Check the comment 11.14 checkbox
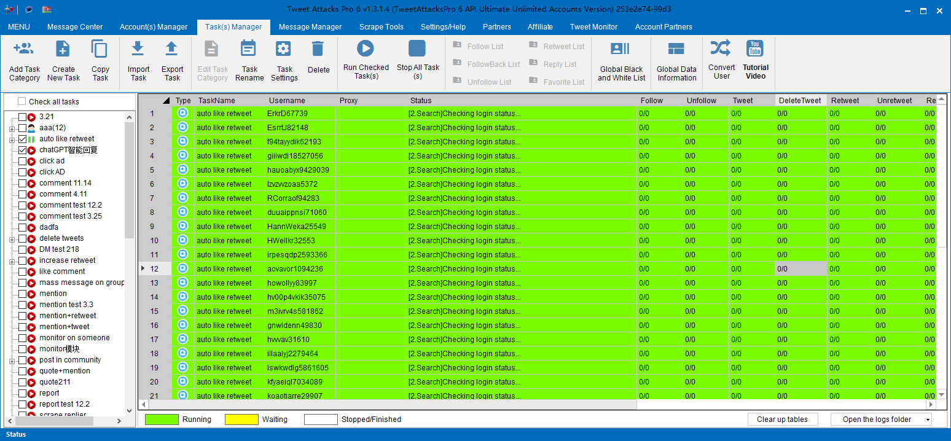Screen dimensions: 951x441 (x=22, y=183)
